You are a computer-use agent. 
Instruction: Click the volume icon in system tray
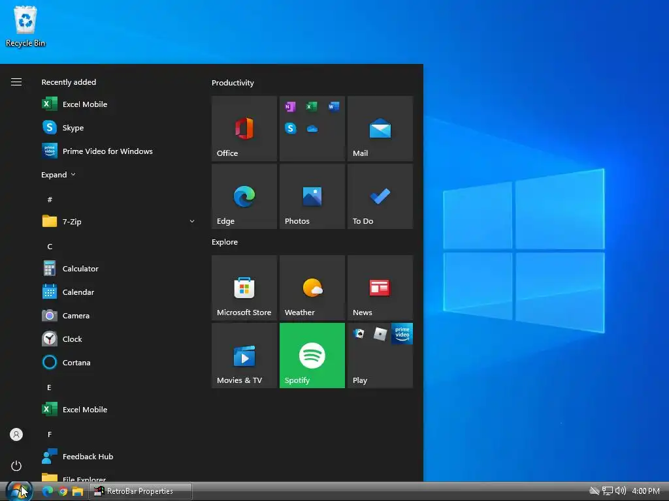[621, 491]
